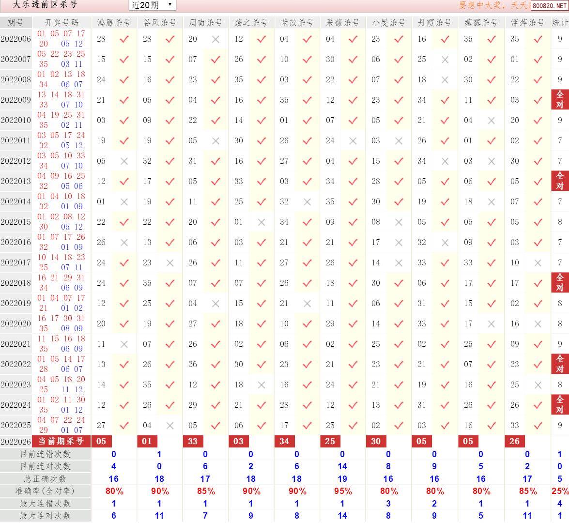Click the red 26 box under 浮萍杀号
This screenshot has height=523, width=569.
514,441
